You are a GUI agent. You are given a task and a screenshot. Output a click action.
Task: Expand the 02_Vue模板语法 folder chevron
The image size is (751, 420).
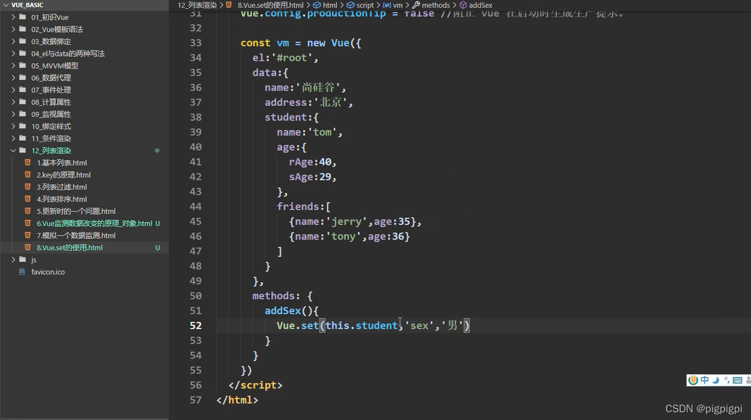tap(13, 29)
